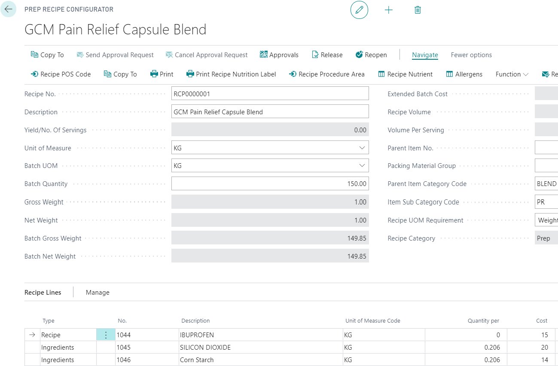558x366 pixels.
Task: Click Fewer options
Action: coord(471,55)
